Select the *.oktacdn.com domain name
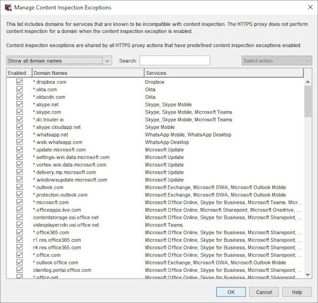318x303 pixels. 49,97
